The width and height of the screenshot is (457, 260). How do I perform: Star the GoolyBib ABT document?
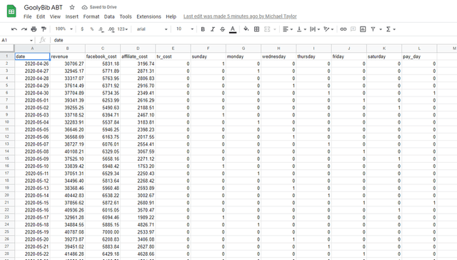click(x=72, y=7)
